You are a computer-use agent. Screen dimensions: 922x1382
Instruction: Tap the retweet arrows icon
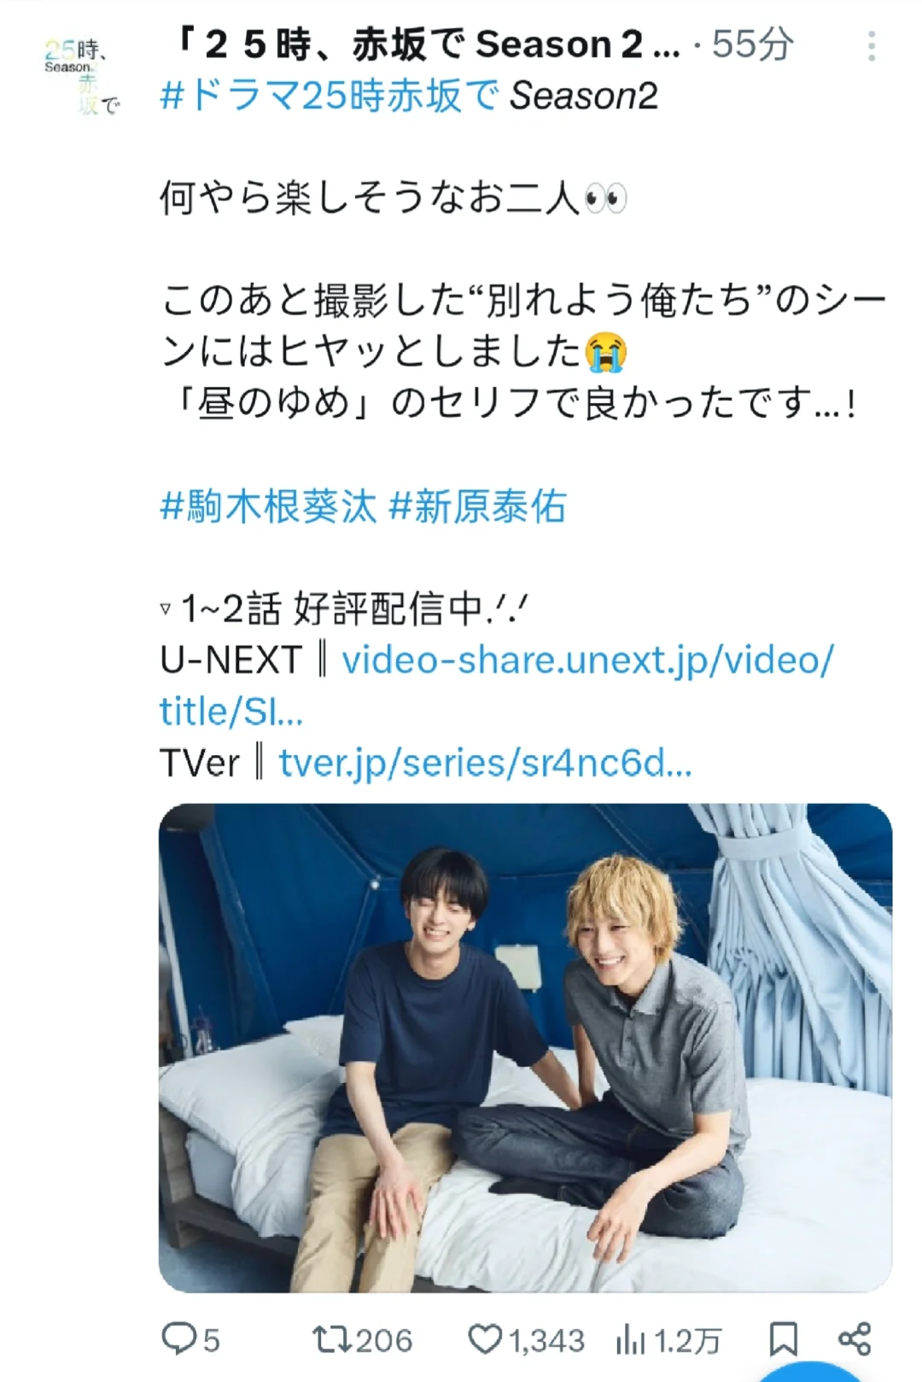coord(331,1338)
